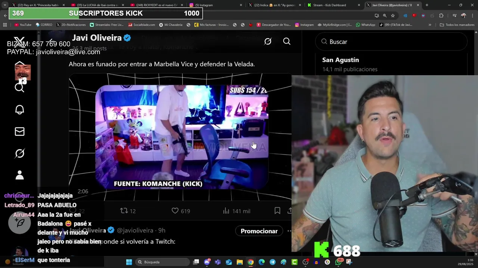Open Streamlabs bookmark
Screen dimensions: 478x268
pos(106,25)
